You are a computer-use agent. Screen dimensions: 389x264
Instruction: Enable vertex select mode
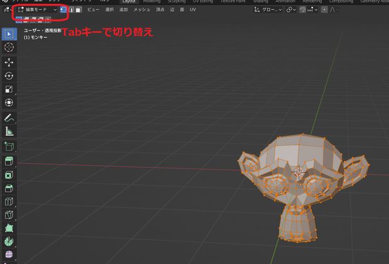coord(63,9)
